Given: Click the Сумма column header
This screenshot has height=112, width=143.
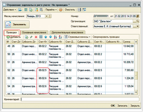Looking at the screenshot, I should pos(128,42).
